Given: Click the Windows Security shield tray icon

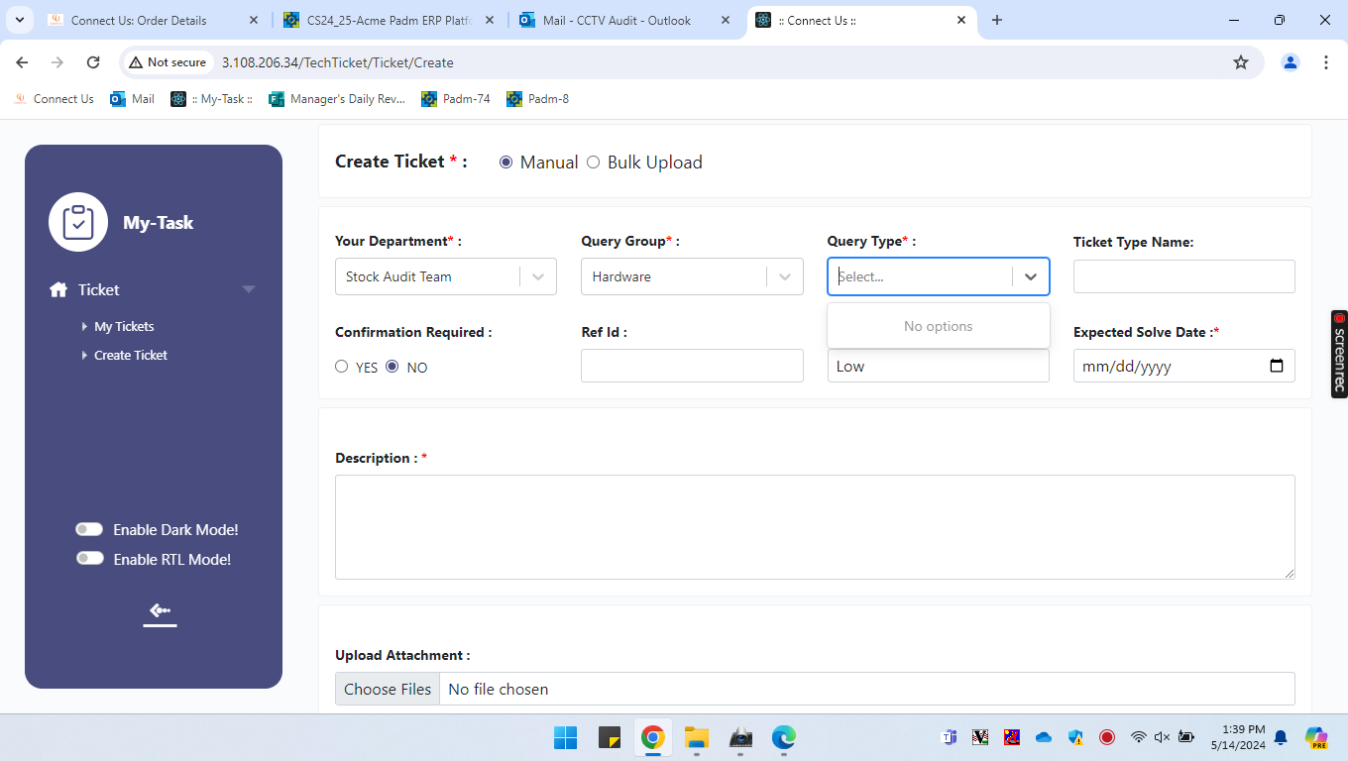Looking at the screenshot, I should [x=1075, y=737].
